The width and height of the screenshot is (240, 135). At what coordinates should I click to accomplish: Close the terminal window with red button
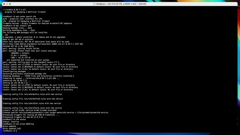[4, 4]
